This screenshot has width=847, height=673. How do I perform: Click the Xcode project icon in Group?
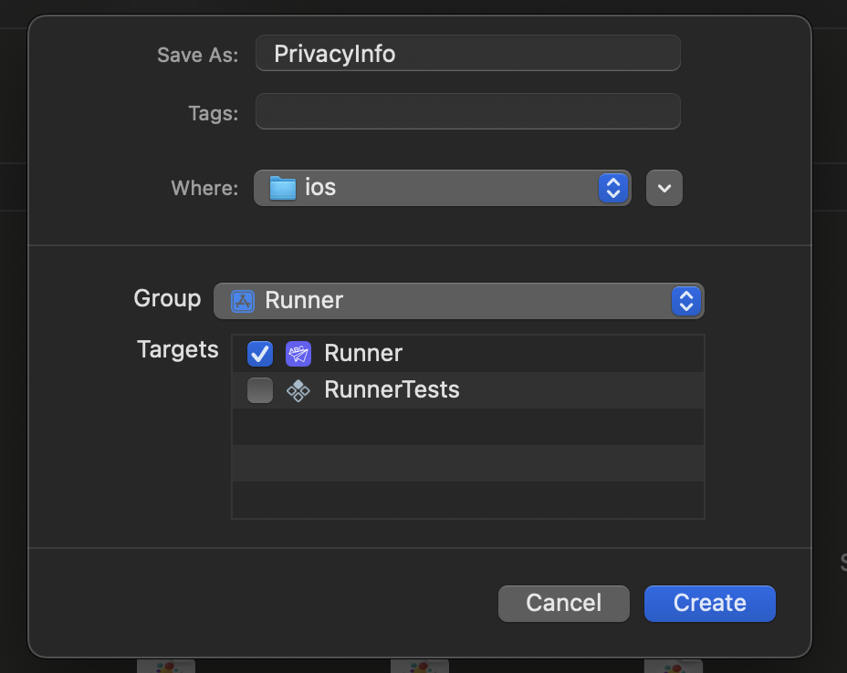click(x=243, y=301)
